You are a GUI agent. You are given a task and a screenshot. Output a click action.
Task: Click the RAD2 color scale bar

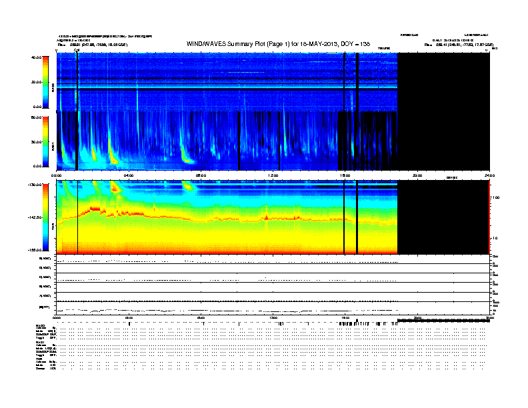pyautogui.click(x=45, y=82)
